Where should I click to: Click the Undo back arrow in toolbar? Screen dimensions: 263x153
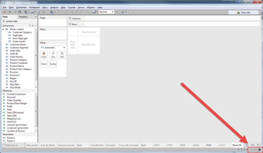(10, 12)
